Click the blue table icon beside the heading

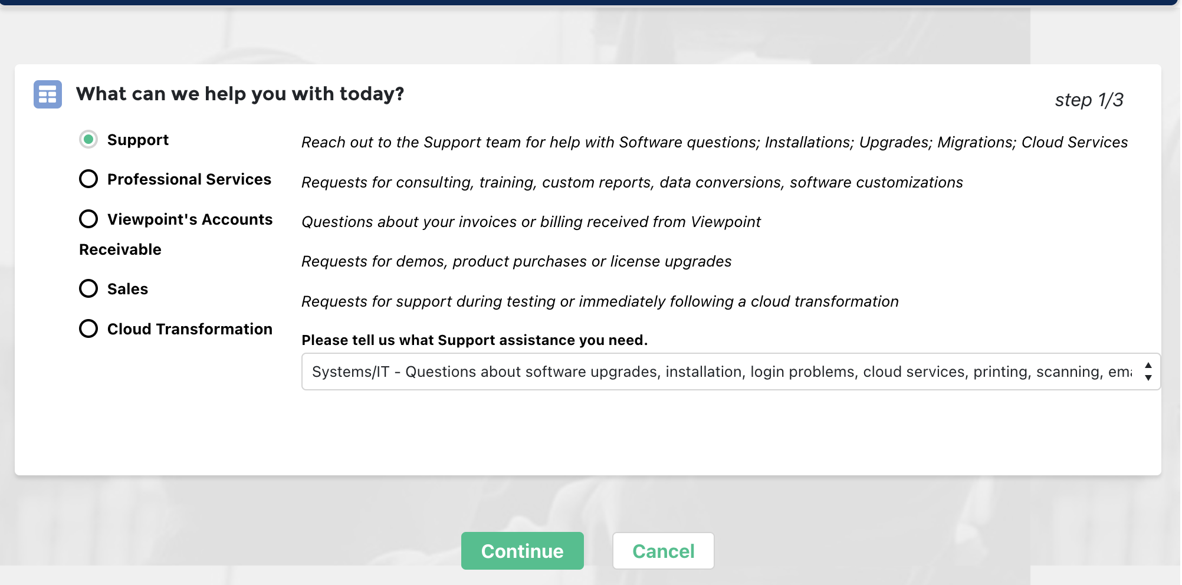tap(48, 94)
